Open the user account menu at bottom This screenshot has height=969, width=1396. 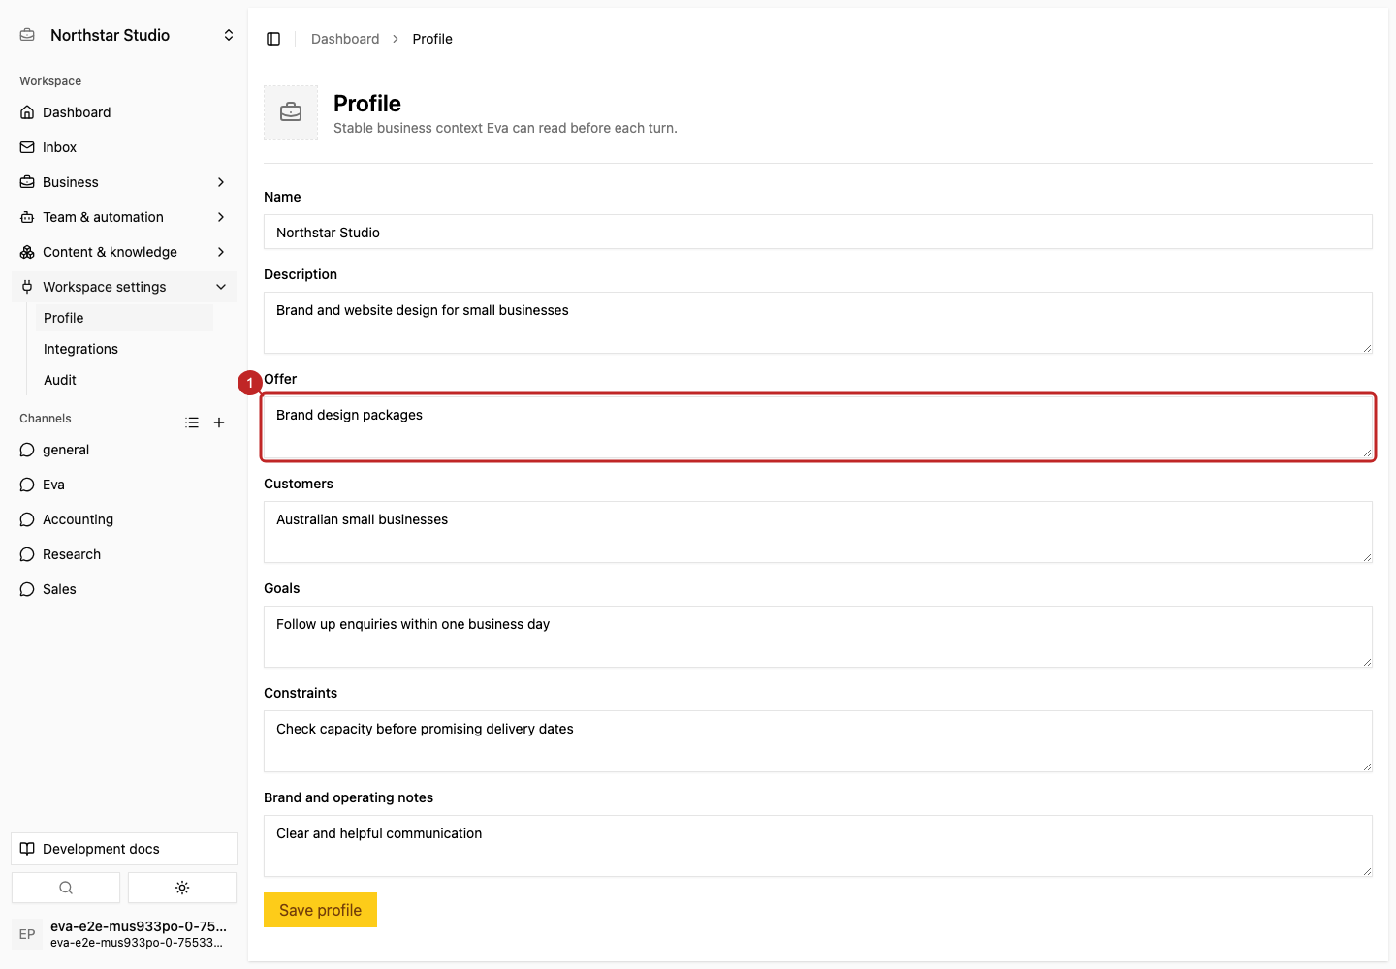[x=124, y=934]
